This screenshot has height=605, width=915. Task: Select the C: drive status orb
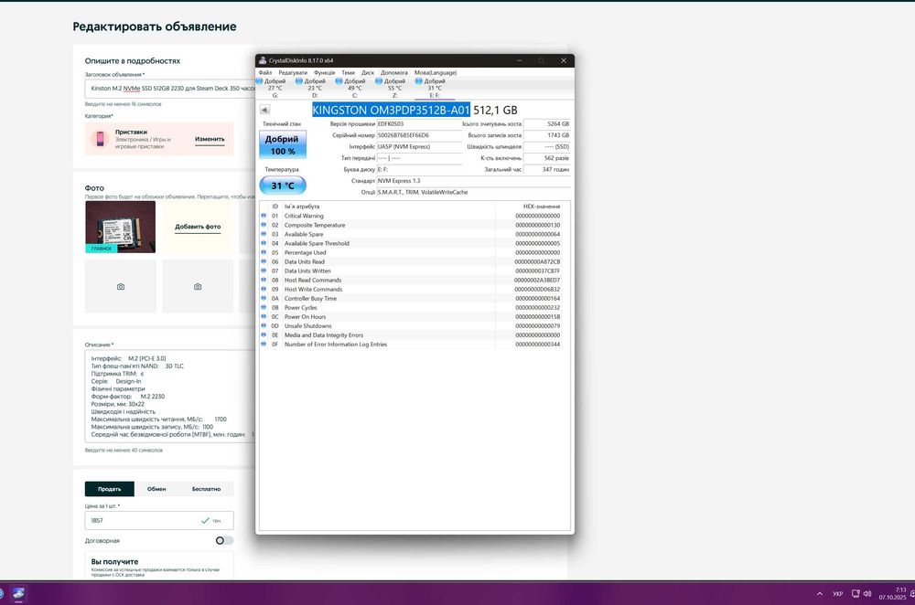click(339, 81)
